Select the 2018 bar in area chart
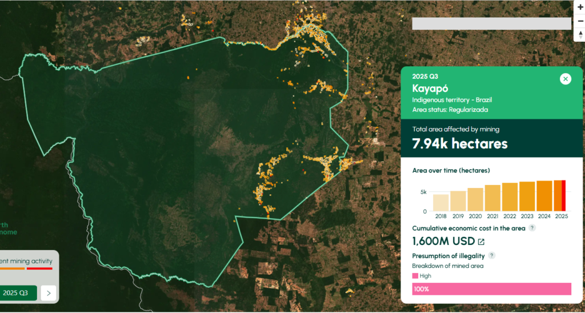 coord(440,203)
